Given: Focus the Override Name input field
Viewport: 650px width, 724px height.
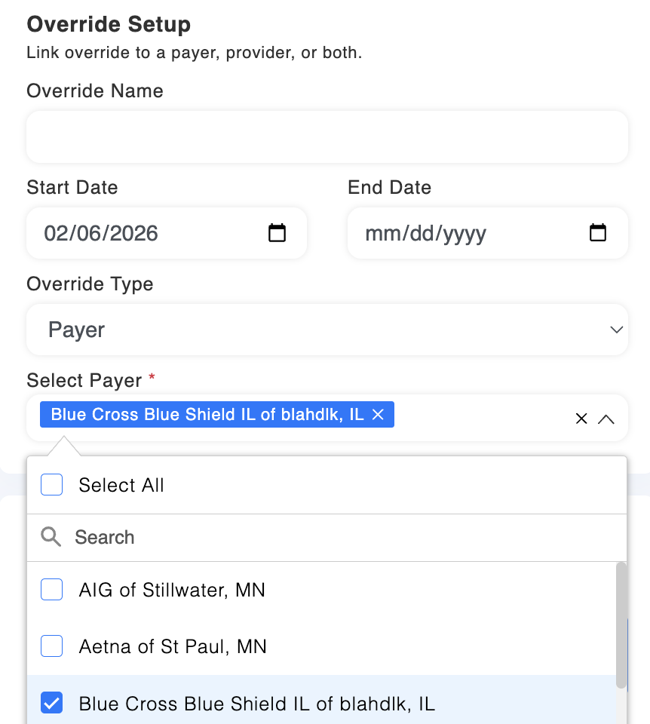Looking at the screenshot, I should pos(327,137).
